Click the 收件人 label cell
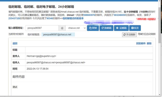 tap(18, 63)
